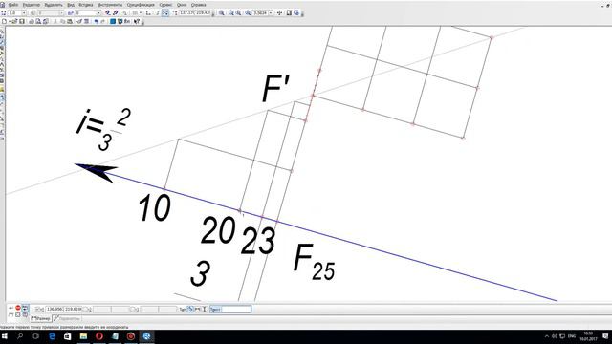Save the drawing with the diskette icon

click(x=22, y=21)
